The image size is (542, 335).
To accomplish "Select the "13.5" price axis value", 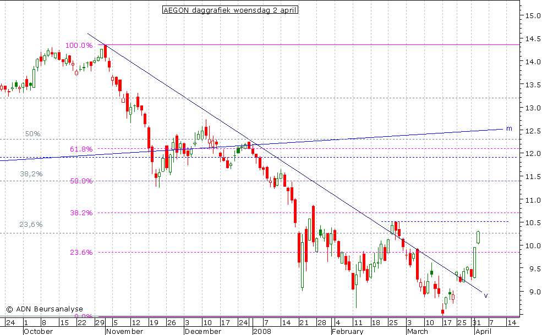I will tap(533, 85).
